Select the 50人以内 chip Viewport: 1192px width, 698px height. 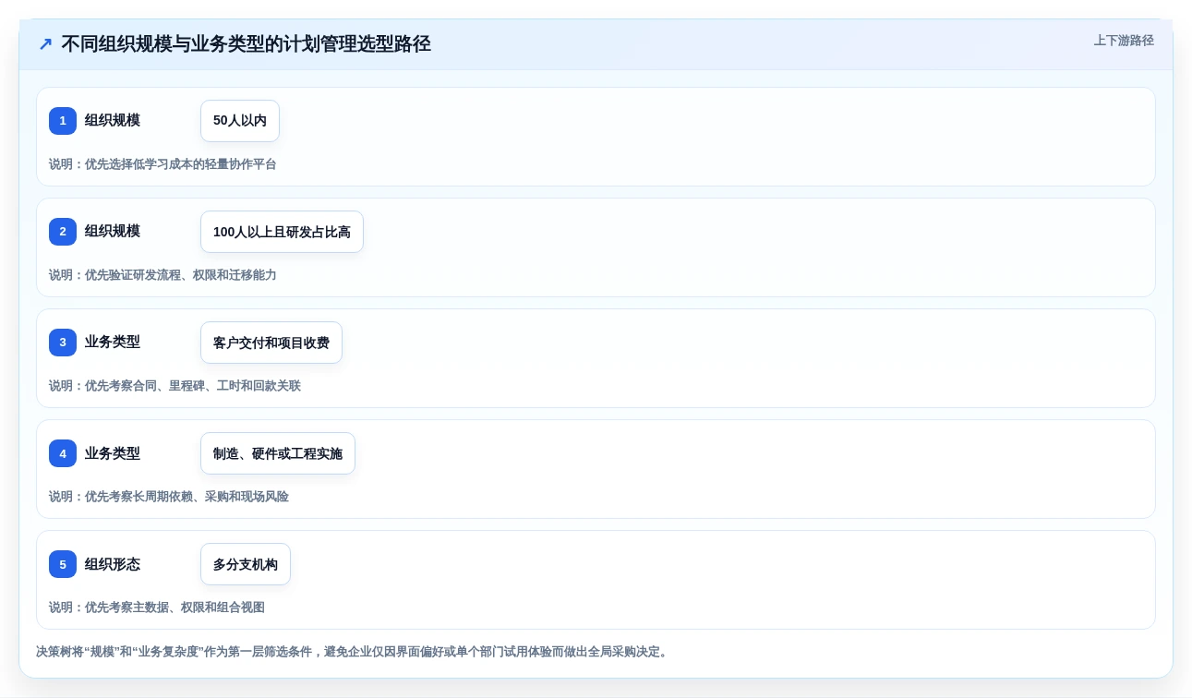click(240, 121)
